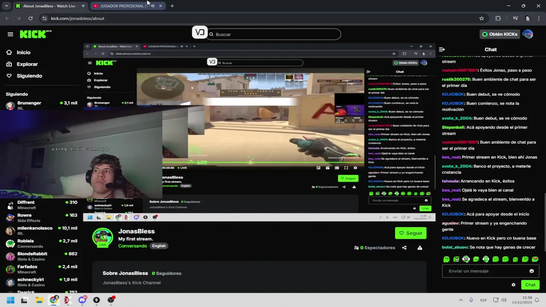Select the first green emote in chat row
546x307 pixels.
click(446, 259)
